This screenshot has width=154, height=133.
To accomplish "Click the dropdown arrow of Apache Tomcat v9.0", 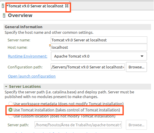I will [x=142, y=56].
